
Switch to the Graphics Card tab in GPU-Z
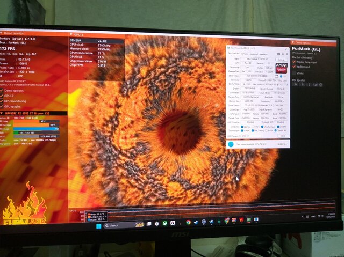234,53
